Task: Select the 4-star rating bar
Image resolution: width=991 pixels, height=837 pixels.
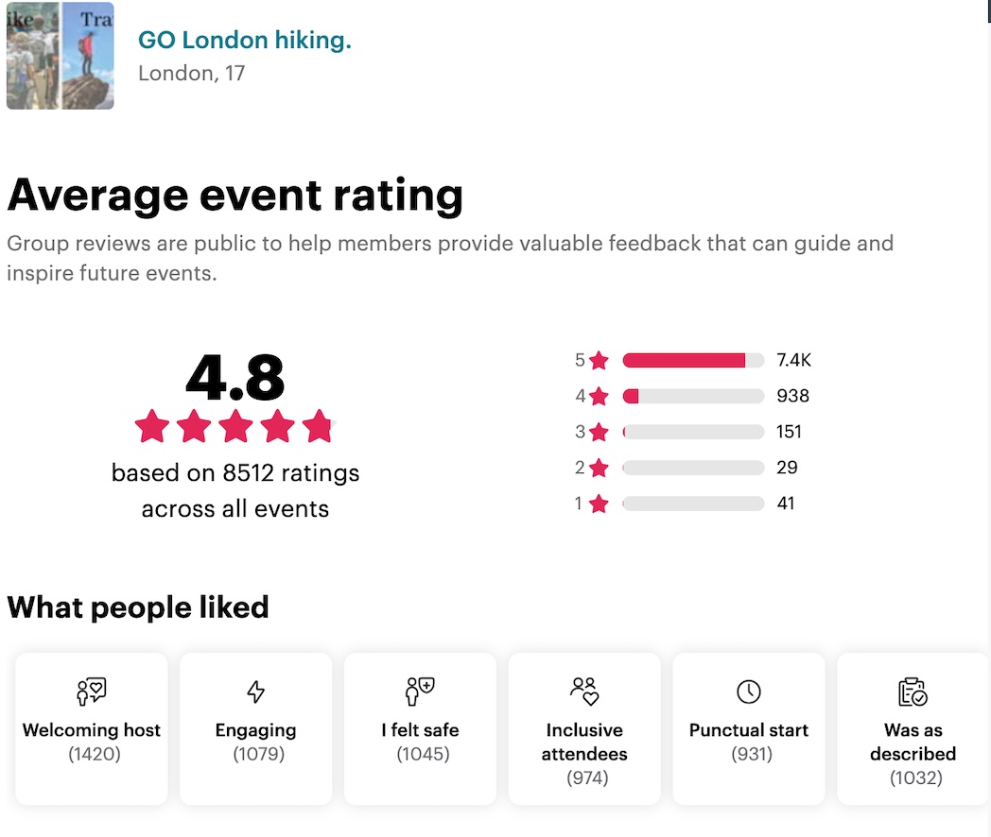Action: tap(693, 396)
